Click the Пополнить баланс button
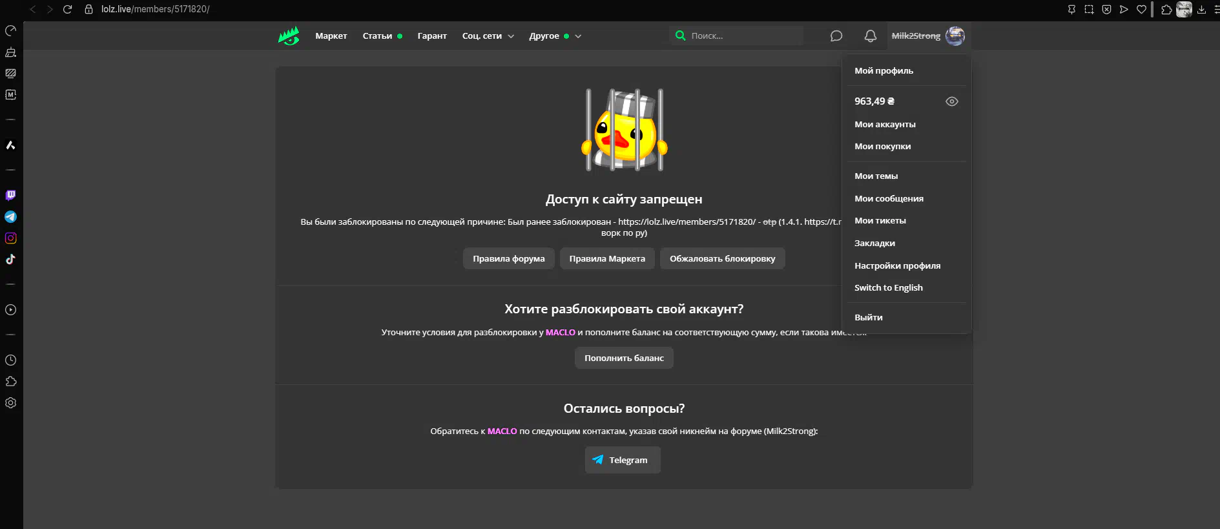The height and width of the screenshot is (529, 1220). pyautogui.click(x=624, y=358)
